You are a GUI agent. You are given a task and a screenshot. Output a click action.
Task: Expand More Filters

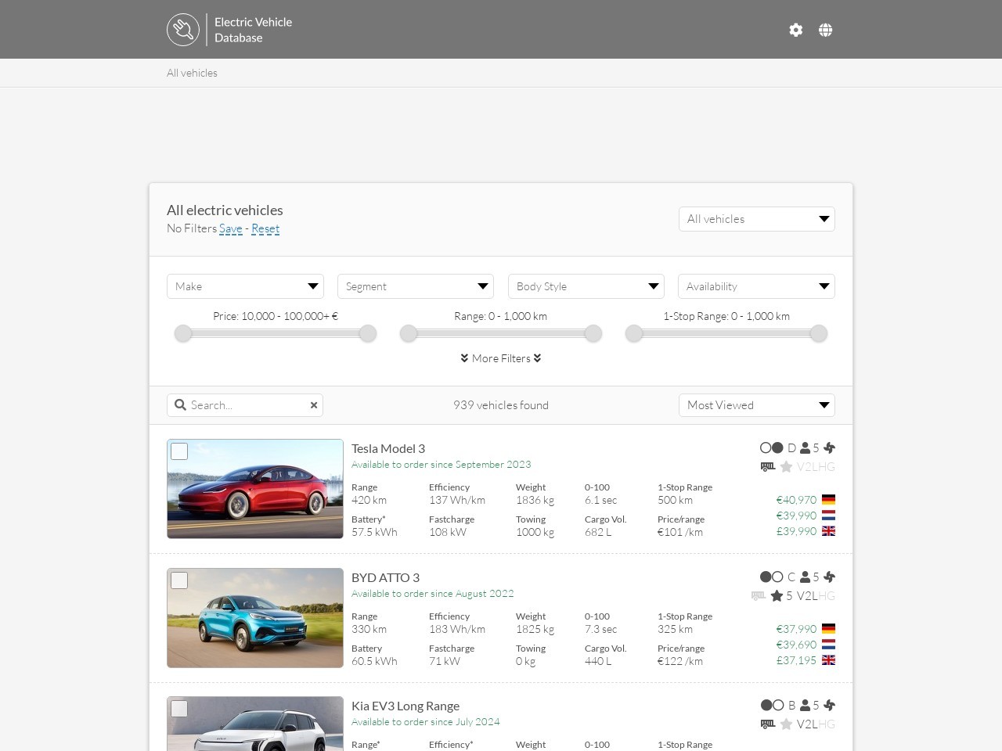pos(501,358)
